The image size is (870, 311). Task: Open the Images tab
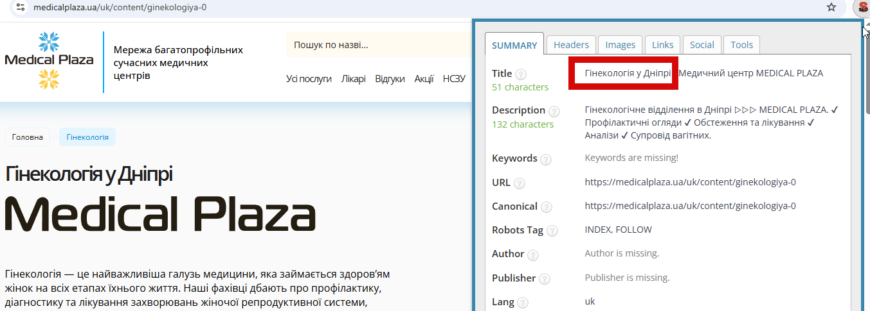click(621, 45)
